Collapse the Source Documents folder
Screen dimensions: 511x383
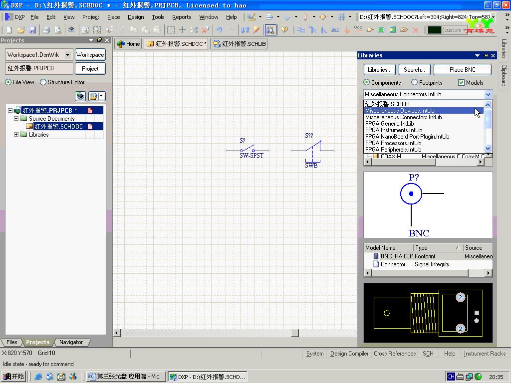pyautogui.click(x=16, y=119)
